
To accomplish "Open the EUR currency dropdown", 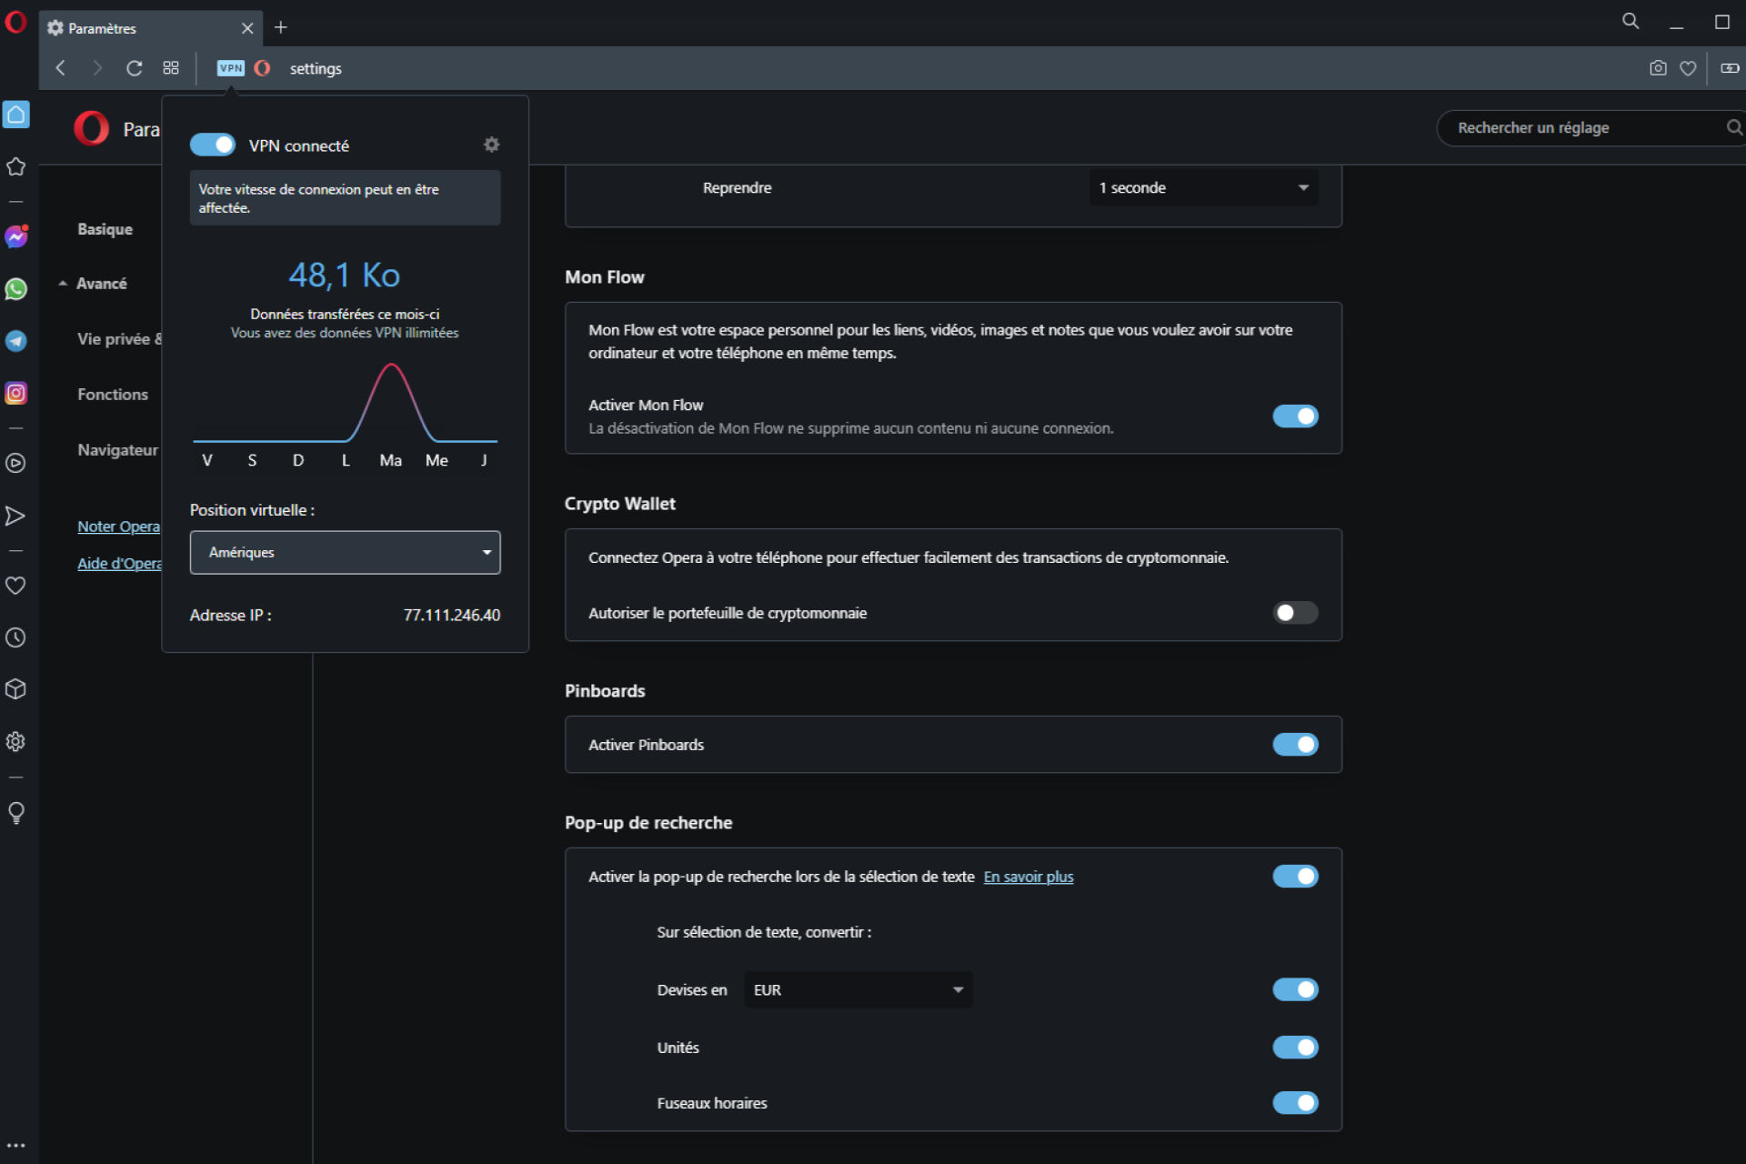I will [858, 989].
